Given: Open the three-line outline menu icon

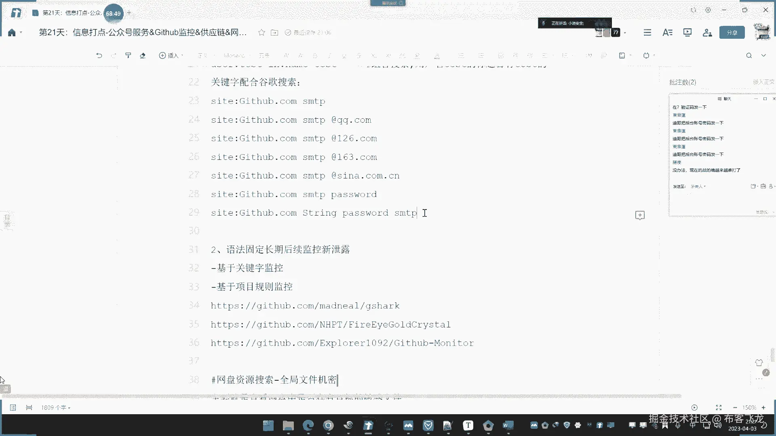Looking at the screenshot, I should [x=647, y=32].
